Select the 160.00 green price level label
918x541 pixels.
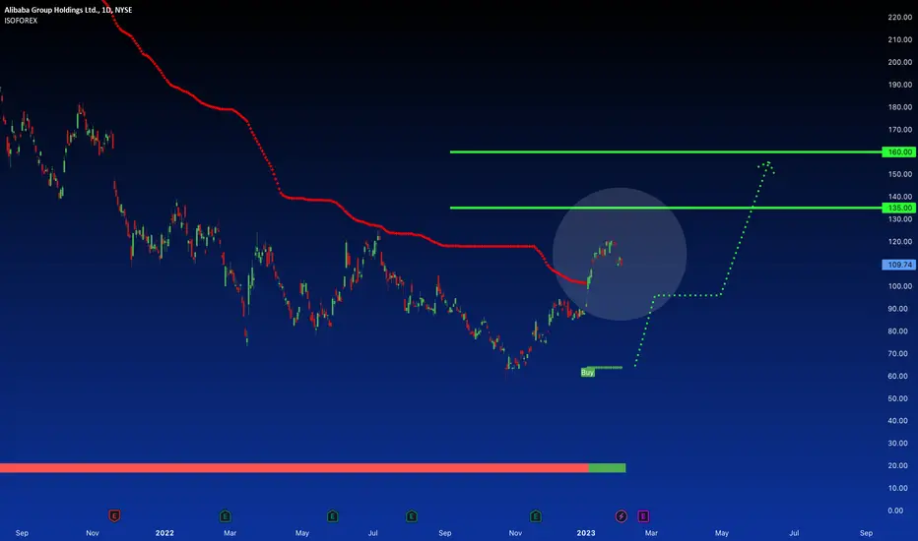pos(899,152)
